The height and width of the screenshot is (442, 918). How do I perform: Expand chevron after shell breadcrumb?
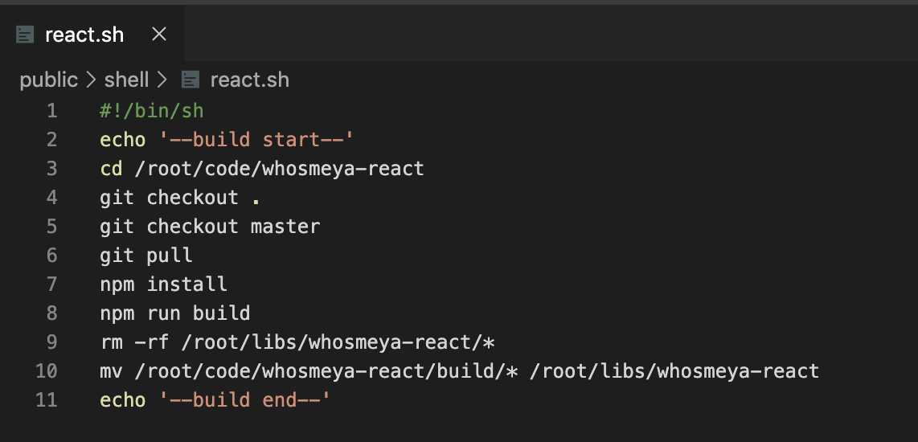[162, 80]
